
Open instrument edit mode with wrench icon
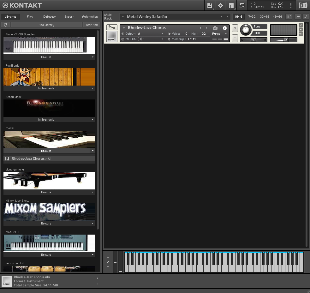[x=112, y=27]
